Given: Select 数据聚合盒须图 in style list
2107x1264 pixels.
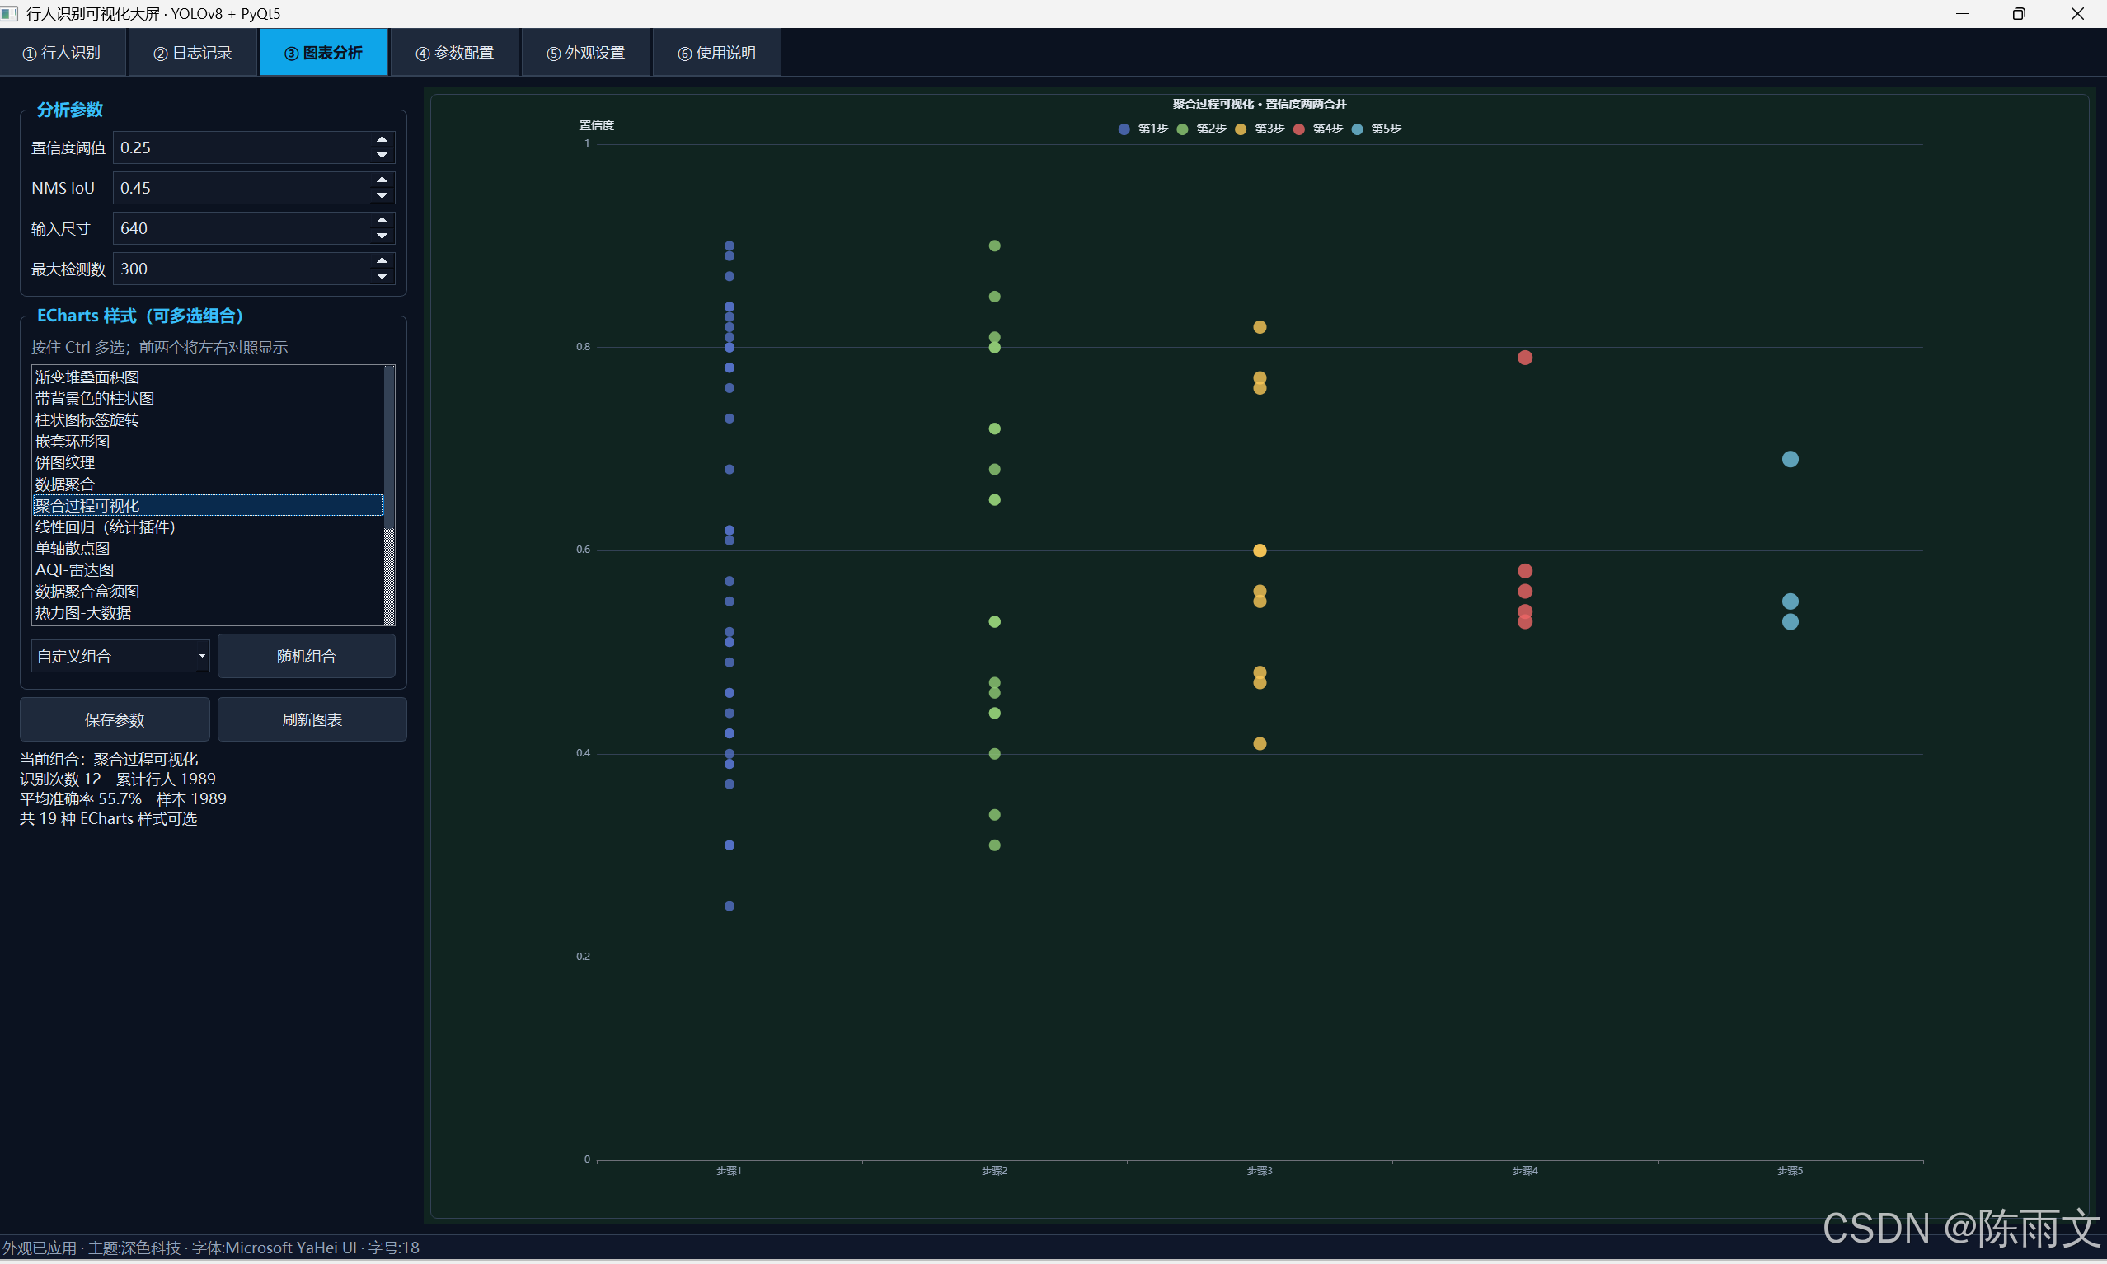Looking at the screenshot, I should pyautogui.click(x=208, y=591).
